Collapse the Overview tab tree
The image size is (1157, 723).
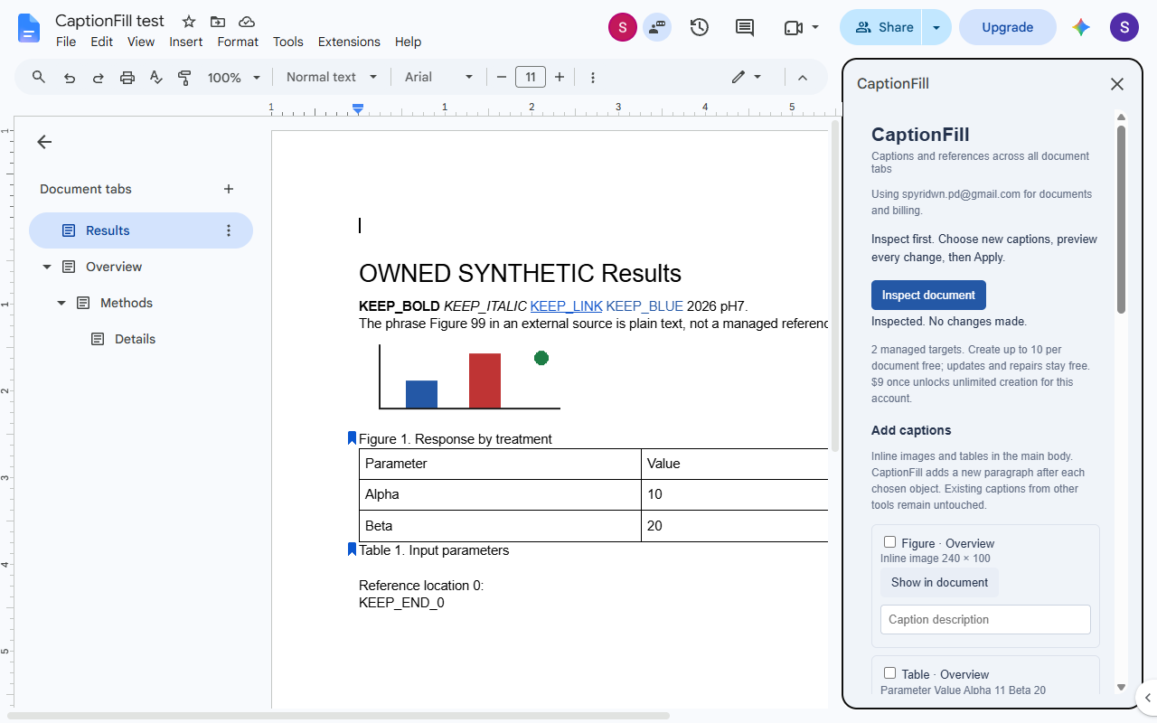coord(47,267)
